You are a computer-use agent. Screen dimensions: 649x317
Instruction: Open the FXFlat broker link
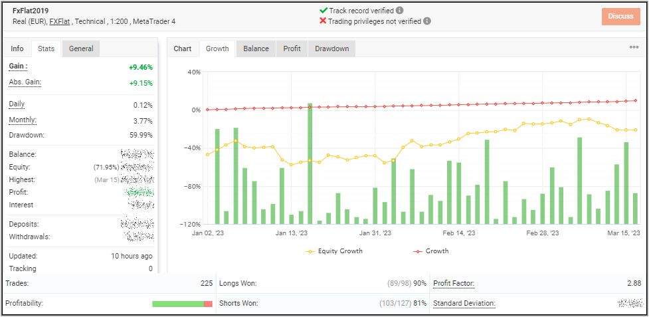pyautogui.click(x=60, y=22)
